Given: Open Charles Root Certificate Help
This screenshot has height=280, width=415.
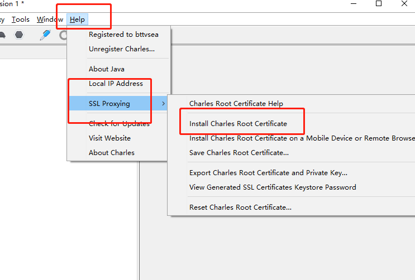Looking at the screenshot, I should [x=236, y=104].
